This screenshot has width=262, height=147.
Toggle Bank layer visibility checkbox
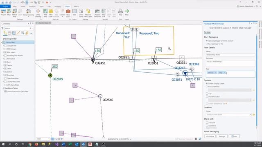[x=5, y=62]
